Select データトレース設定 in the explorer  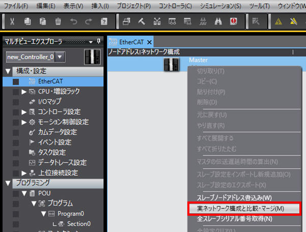pos(62,163)
